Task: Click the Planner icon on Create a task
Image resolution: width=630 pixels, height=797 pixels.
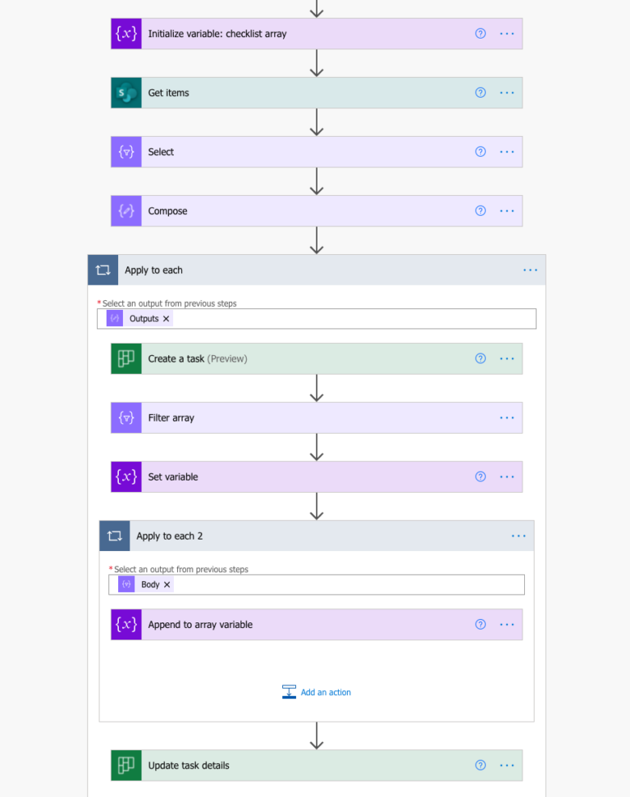Action: [126, 358]
